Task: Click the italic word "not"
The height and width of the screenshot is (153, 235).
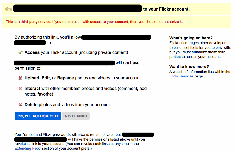Action: [x=126, y=63]
